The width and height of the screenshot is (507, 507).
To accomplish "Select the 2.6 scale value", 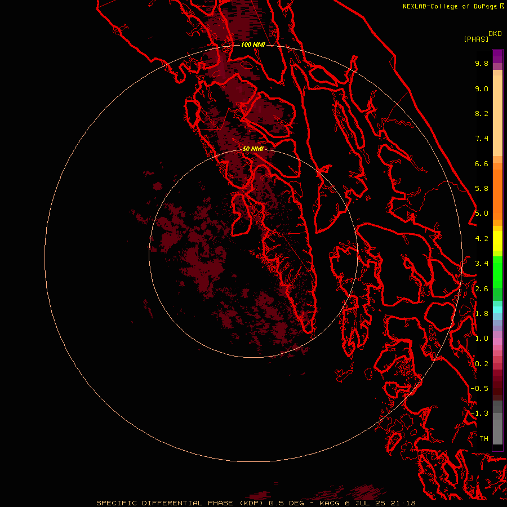I will coord(482,289).
